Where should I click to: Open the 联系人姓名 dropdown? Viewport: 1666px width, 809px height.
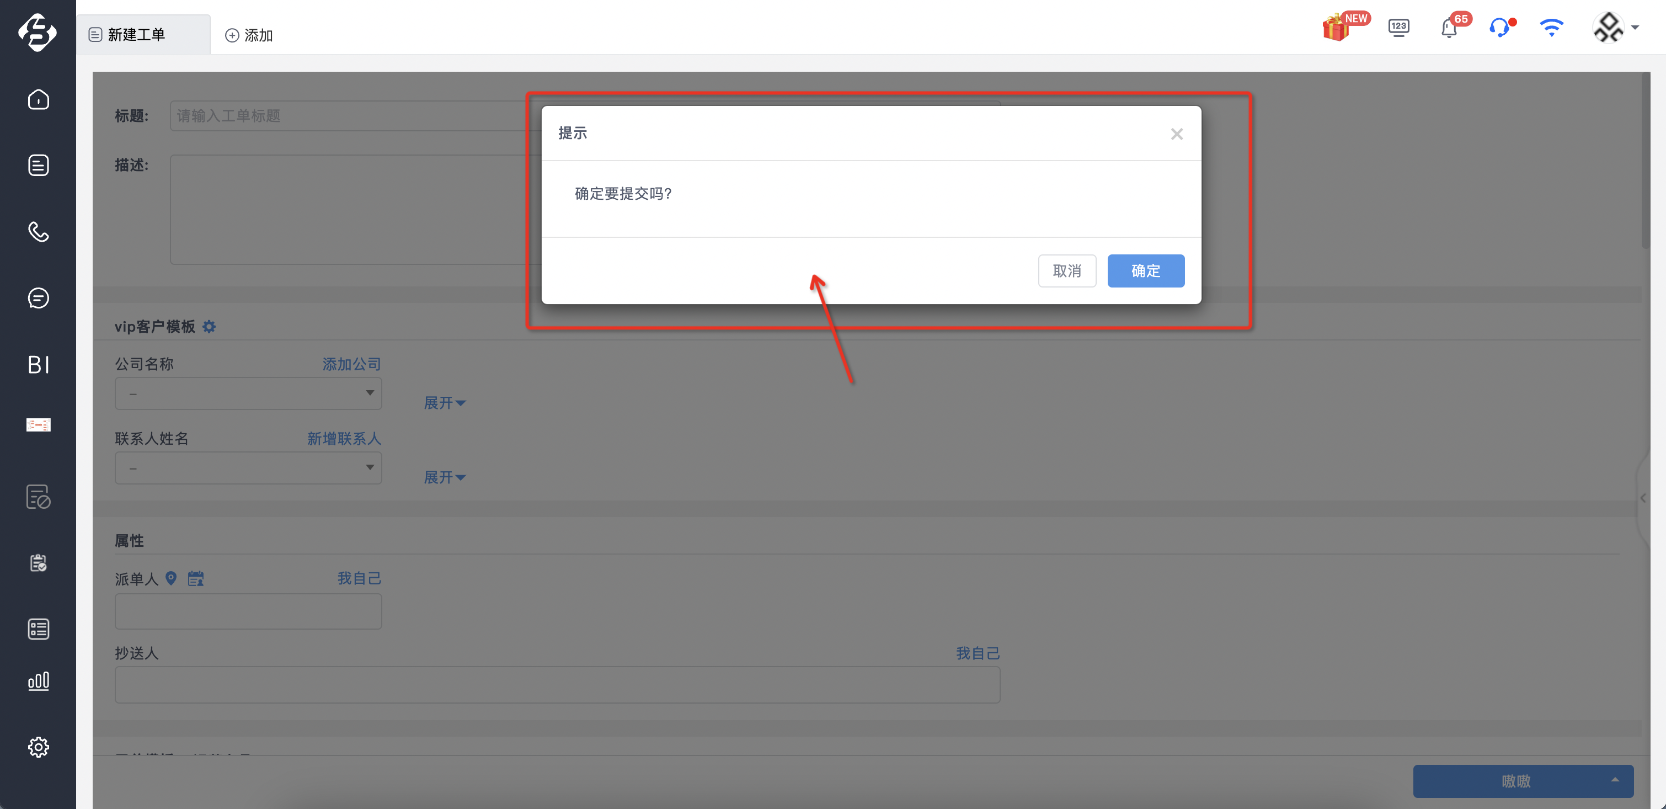tap(248, 468)
